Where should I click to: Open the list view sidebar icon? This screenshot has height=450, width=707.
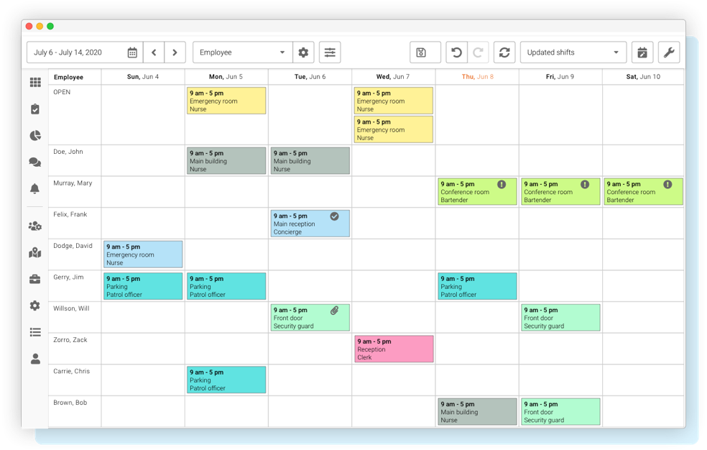pos(35,332)
